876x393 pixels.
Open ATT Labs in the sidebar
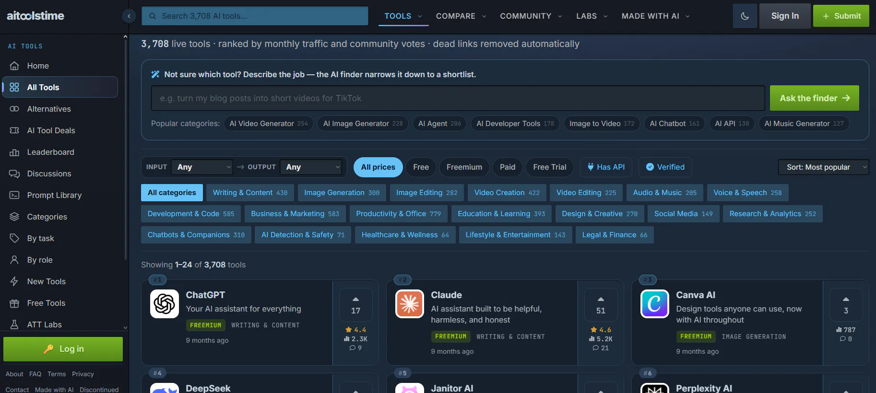click(x=60, y=324)
